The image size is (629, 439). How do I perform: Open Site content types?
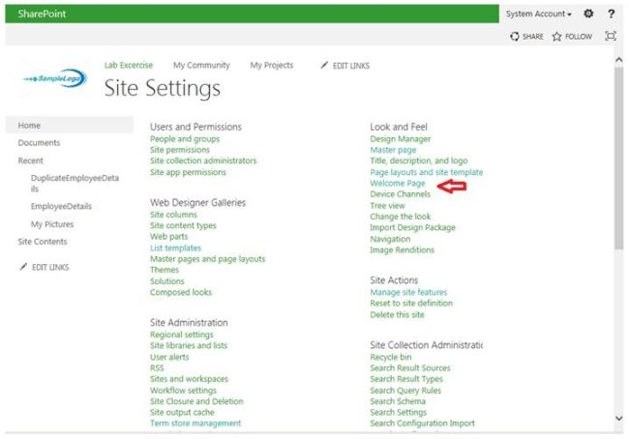[183, 225]
